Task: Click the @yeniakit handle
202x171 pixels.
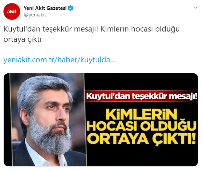Action: coord(35,15)
